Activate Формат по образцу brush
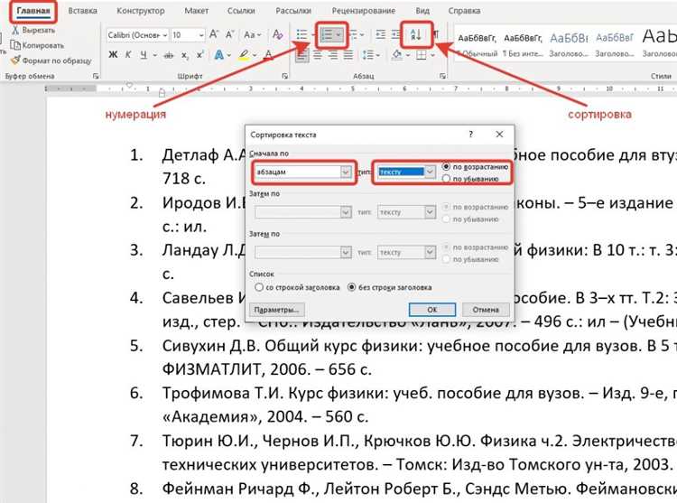The width and height of the screenshot is (677, 503). 15,61
